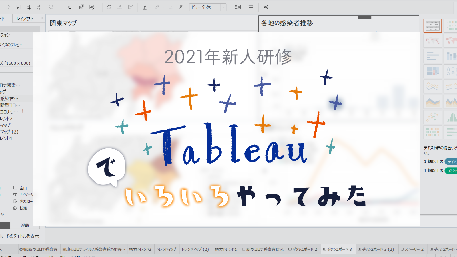Click the redo forward arrow icon
The width and height of the screenshot is (457, 257).
click(x=8, y=7)
